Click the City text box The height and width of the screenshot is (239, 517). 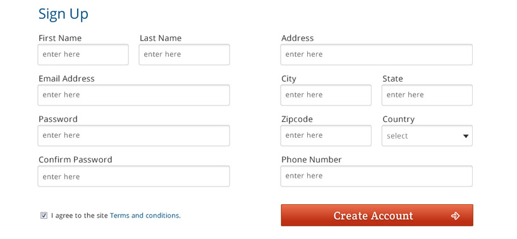click(x=325, y=95)
